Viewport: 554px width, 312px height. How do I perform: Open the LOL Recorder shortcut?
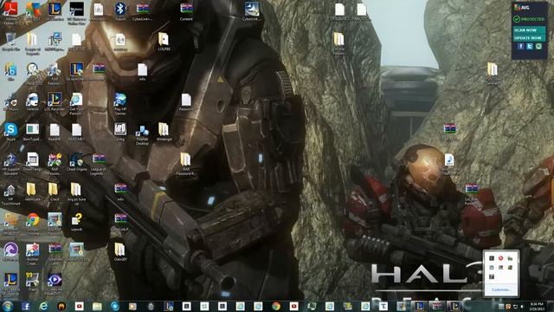(x=55, y=102)
